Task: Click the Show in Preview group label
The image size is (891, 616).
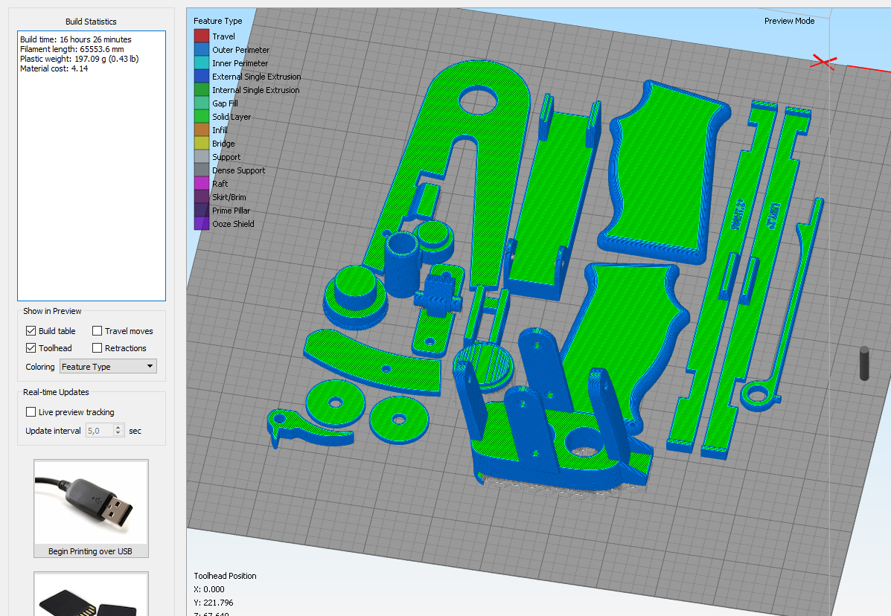Action: point(52,311)
